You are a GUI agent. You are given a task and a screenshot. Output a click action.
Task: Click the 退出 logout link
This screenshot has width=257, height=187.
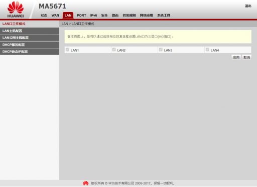[x=248, y=6]
